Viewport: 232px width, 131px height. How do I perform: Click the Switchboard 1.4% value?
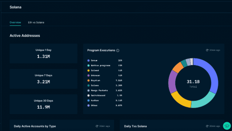coord(119,96)
